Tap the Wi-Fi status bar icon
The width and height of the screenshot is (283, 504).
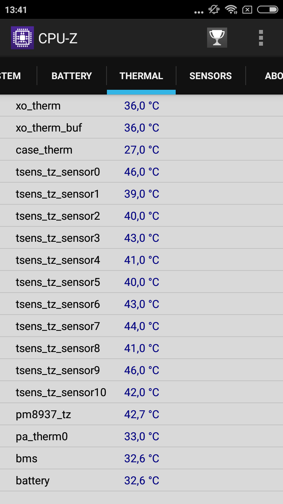pos(231,9)
